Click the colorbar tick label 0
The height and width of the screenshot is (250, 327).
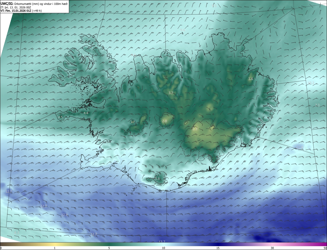coord(1,248)
